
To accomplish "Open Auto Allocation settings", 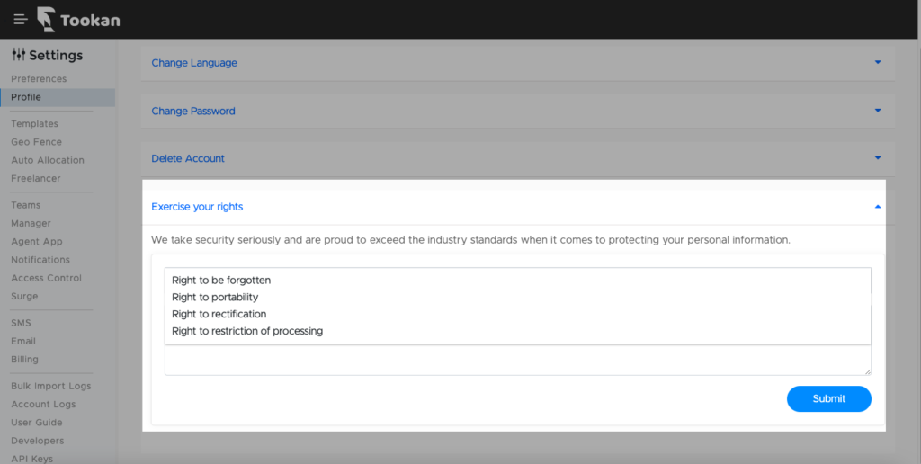I will pyautogui.click(x=48, y=160).
